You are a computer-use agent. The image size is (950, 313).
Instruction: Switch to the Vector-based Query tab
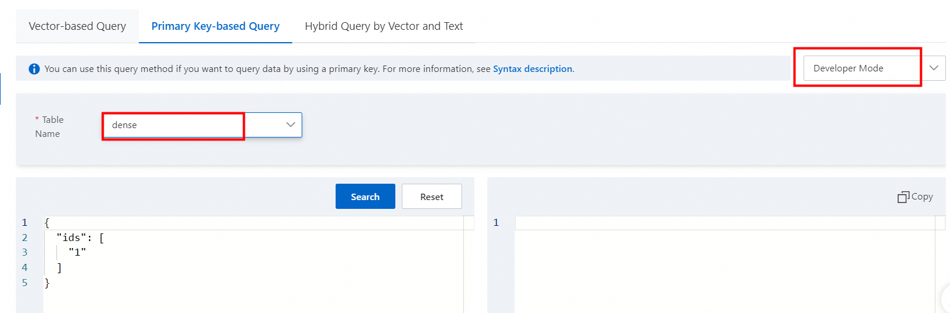pyautogui.click(x=77, y=26)
